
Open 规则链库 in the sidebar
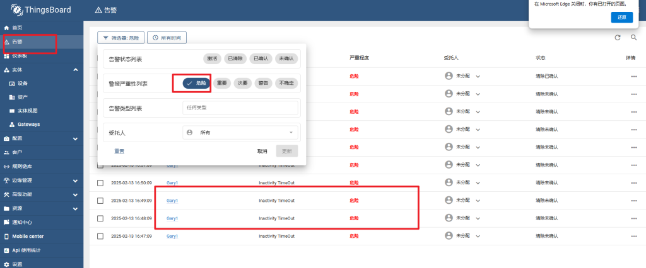[42, 167]
